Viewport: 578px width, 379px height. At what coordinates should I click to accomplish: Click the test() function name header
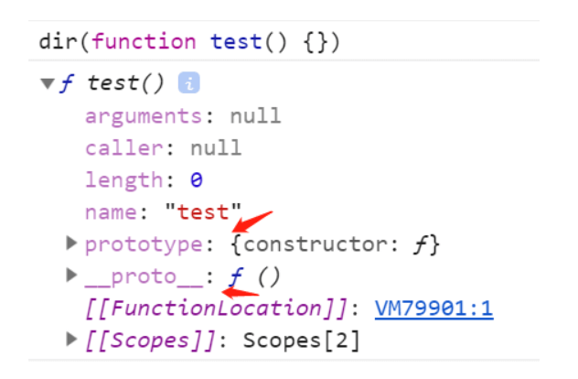[x=125, y=83]
